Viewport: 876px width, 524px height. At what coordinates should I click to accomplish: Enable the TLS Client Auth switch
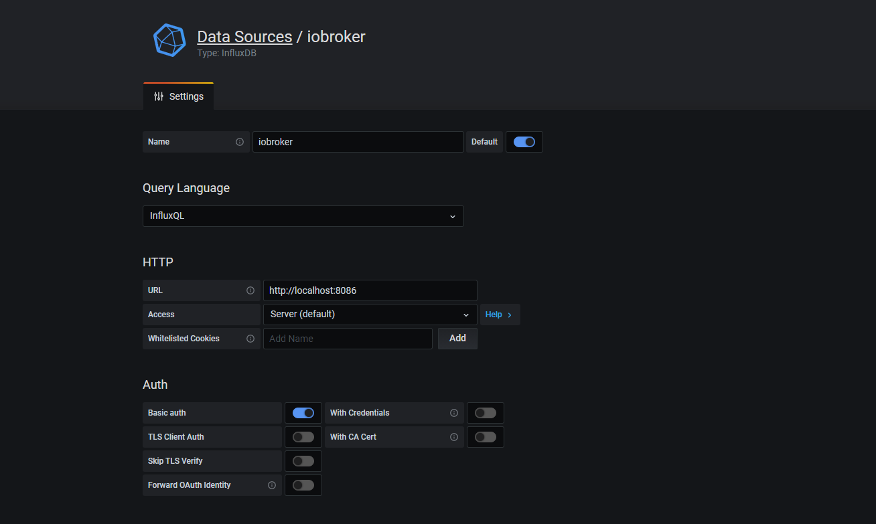pos(303,437)
